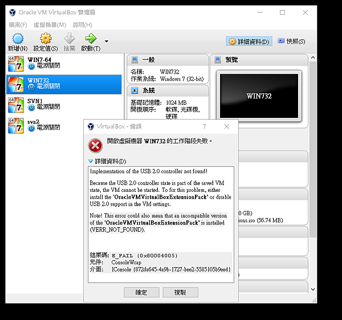Click the OK (確定) button in error dialog
Screen dimensions: 342x320
(x=141, y=292)
